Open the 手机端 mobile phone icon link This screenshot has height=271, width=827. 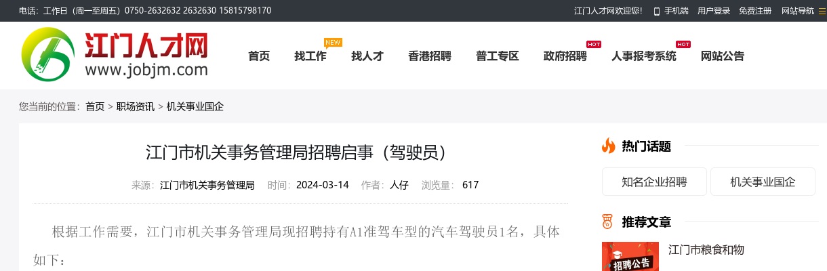coord(657,11)
